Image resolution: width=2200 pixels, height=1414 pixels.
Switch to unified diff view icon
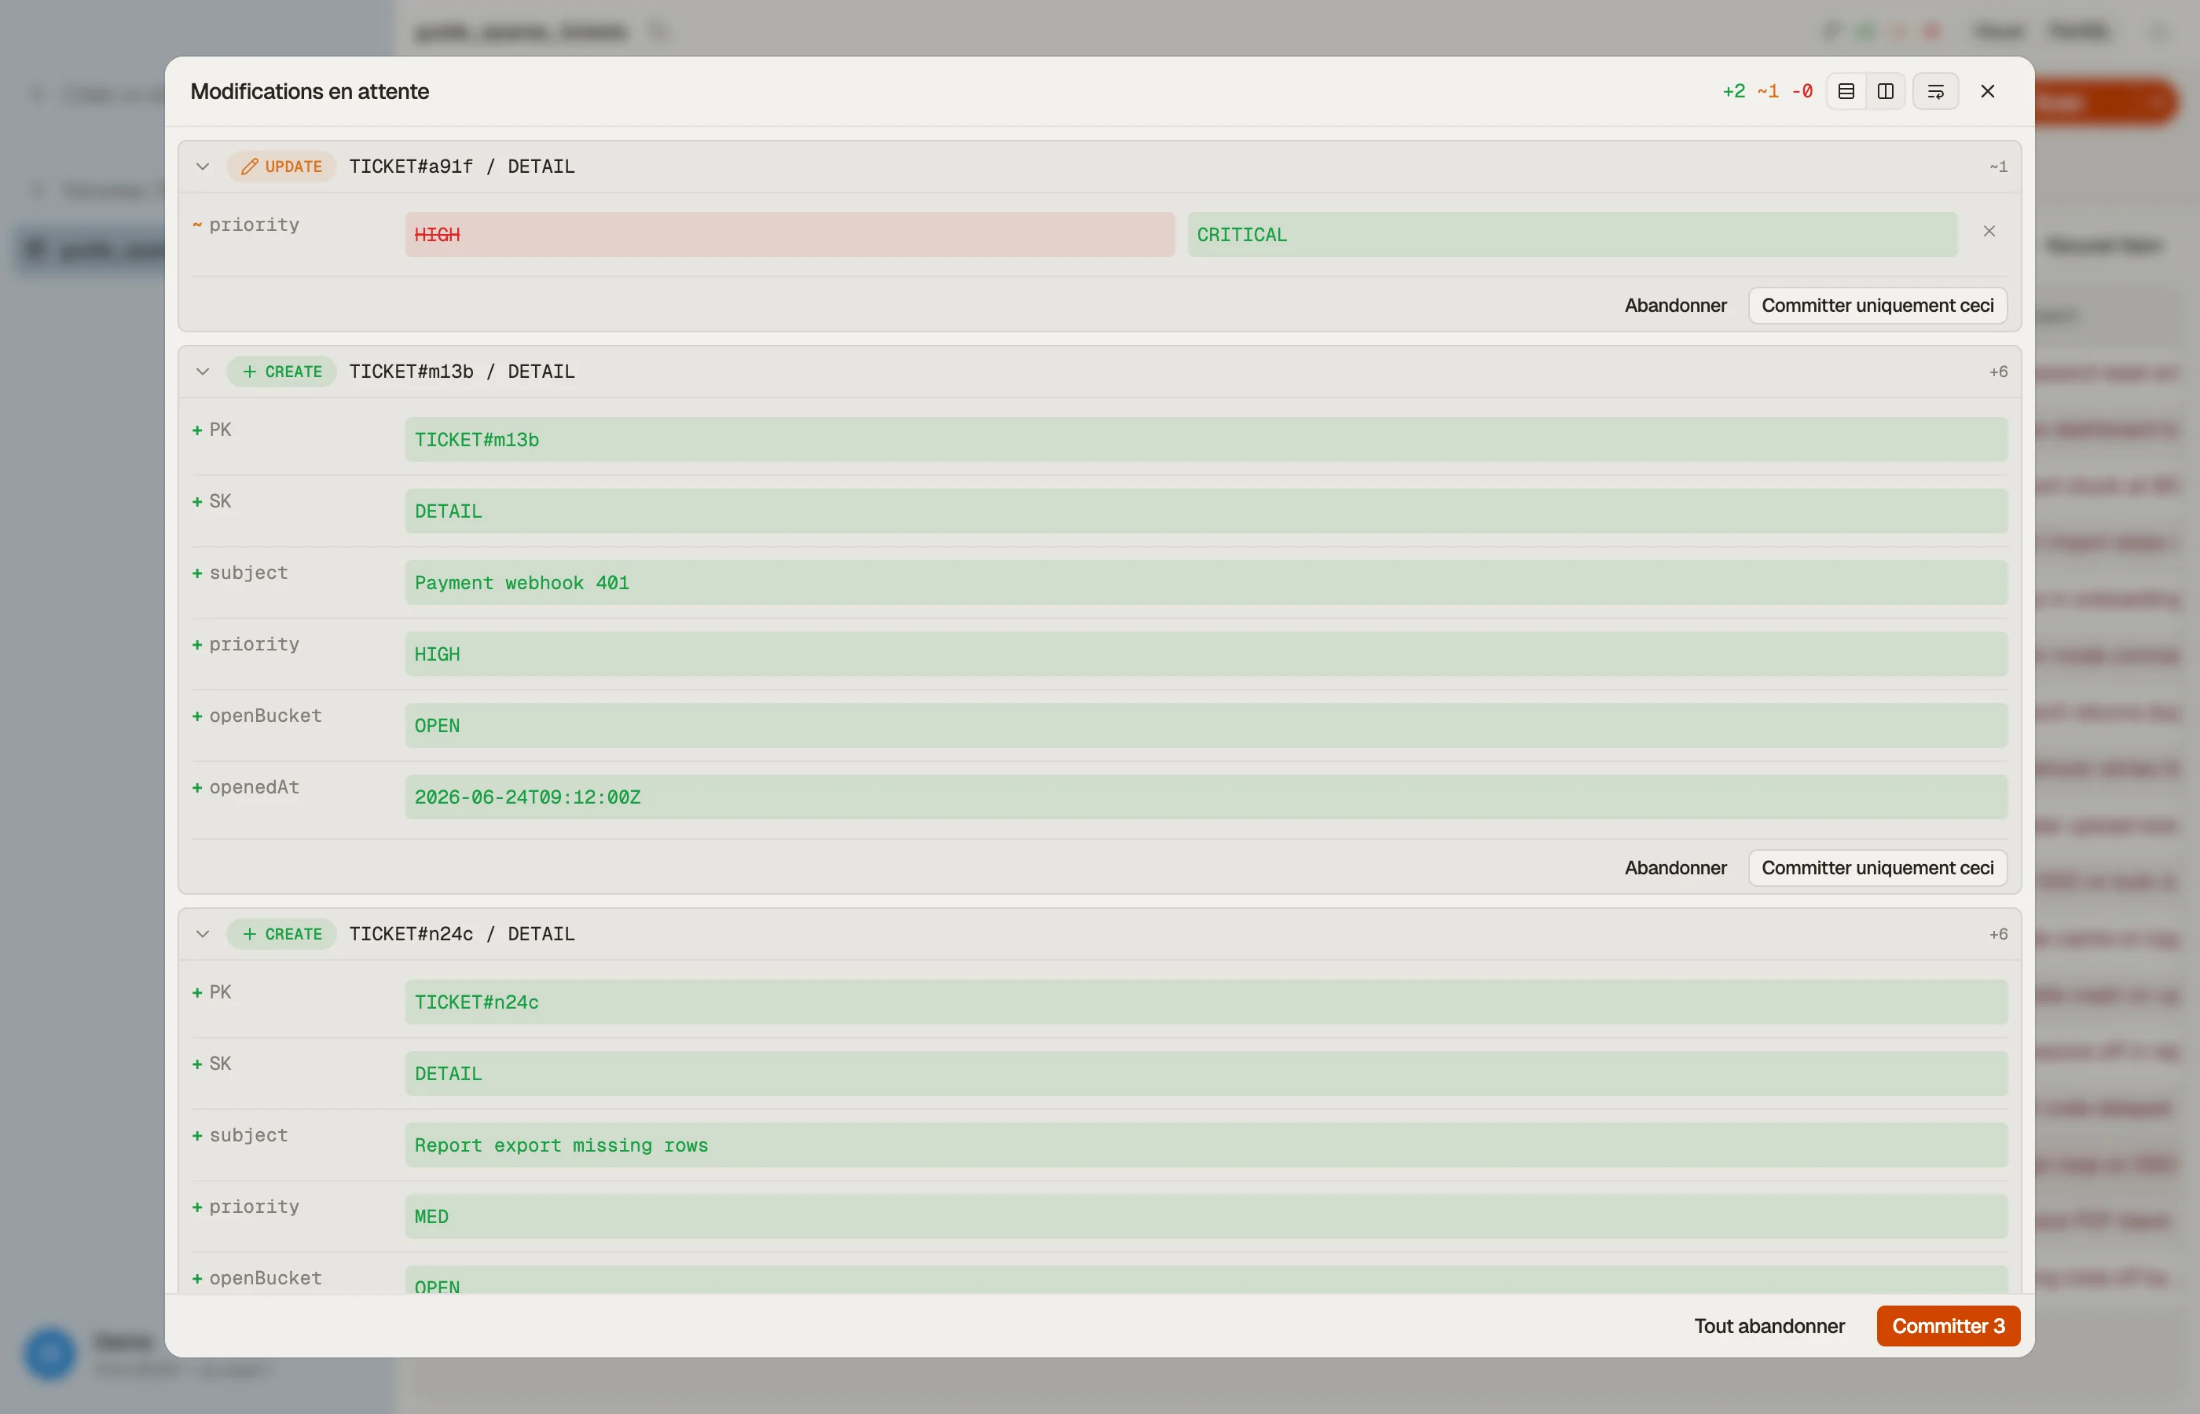click(x=1846, y=92)
